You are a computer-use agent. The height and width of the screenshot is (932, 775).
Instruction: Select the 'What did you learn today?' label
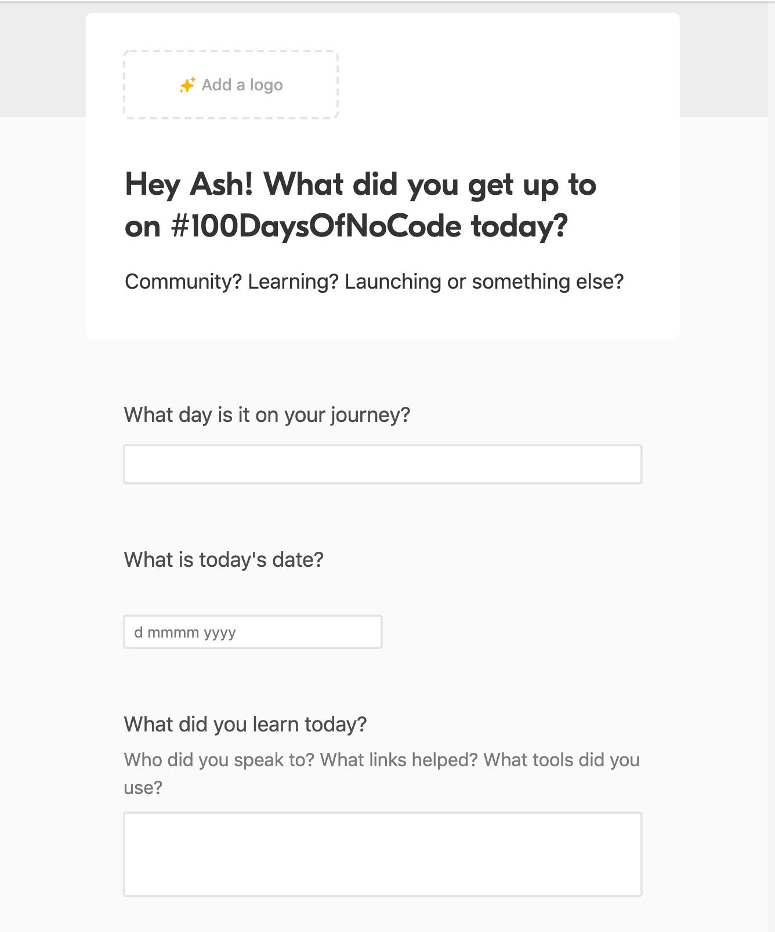point(245,725)
